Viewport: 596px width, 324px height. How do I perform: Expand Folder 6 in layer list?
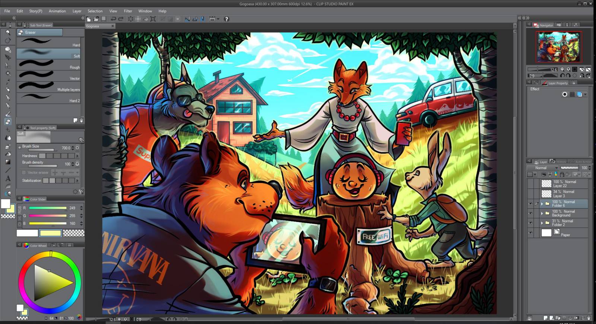click(x=542, y=204)
